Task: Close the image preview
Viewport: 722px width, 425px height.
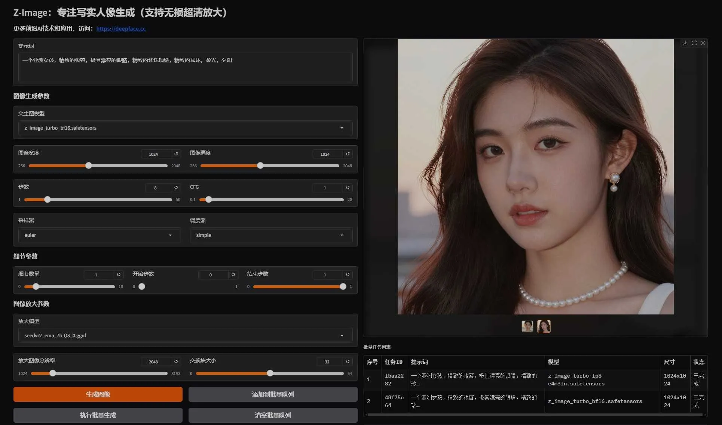Action: (x=703, y=43)
